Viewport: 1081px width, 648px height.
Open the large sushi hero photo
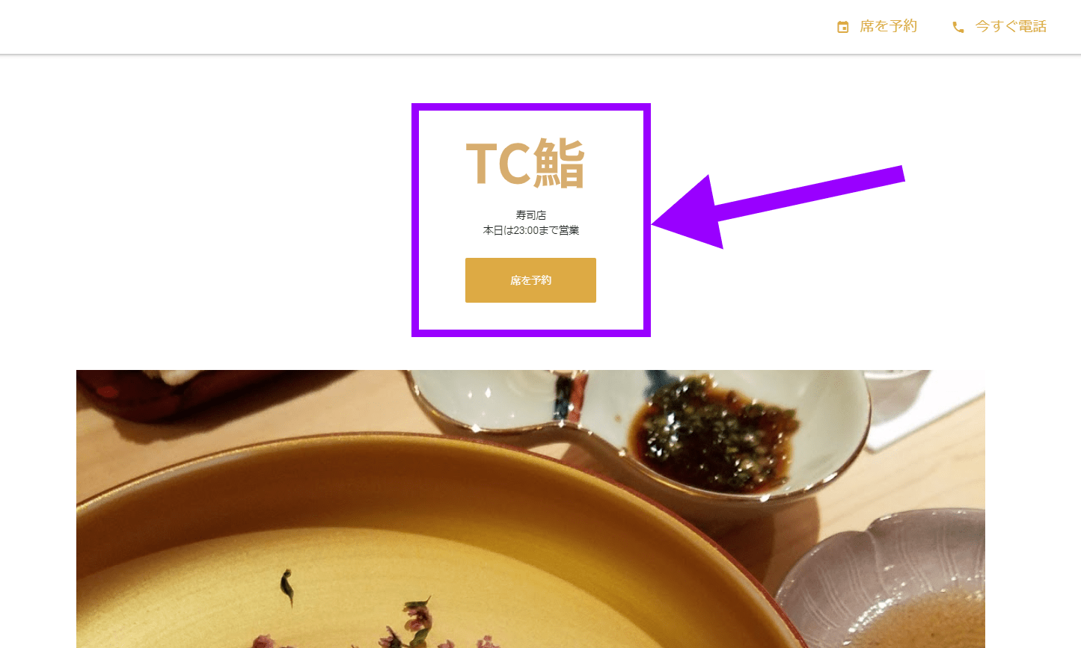click(530, 509)
